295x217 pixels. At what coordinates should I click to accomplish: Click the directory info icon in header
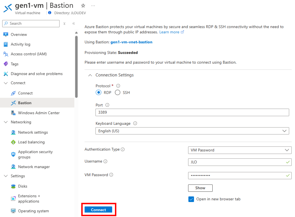pyautogui.click(x=50, y=13)
